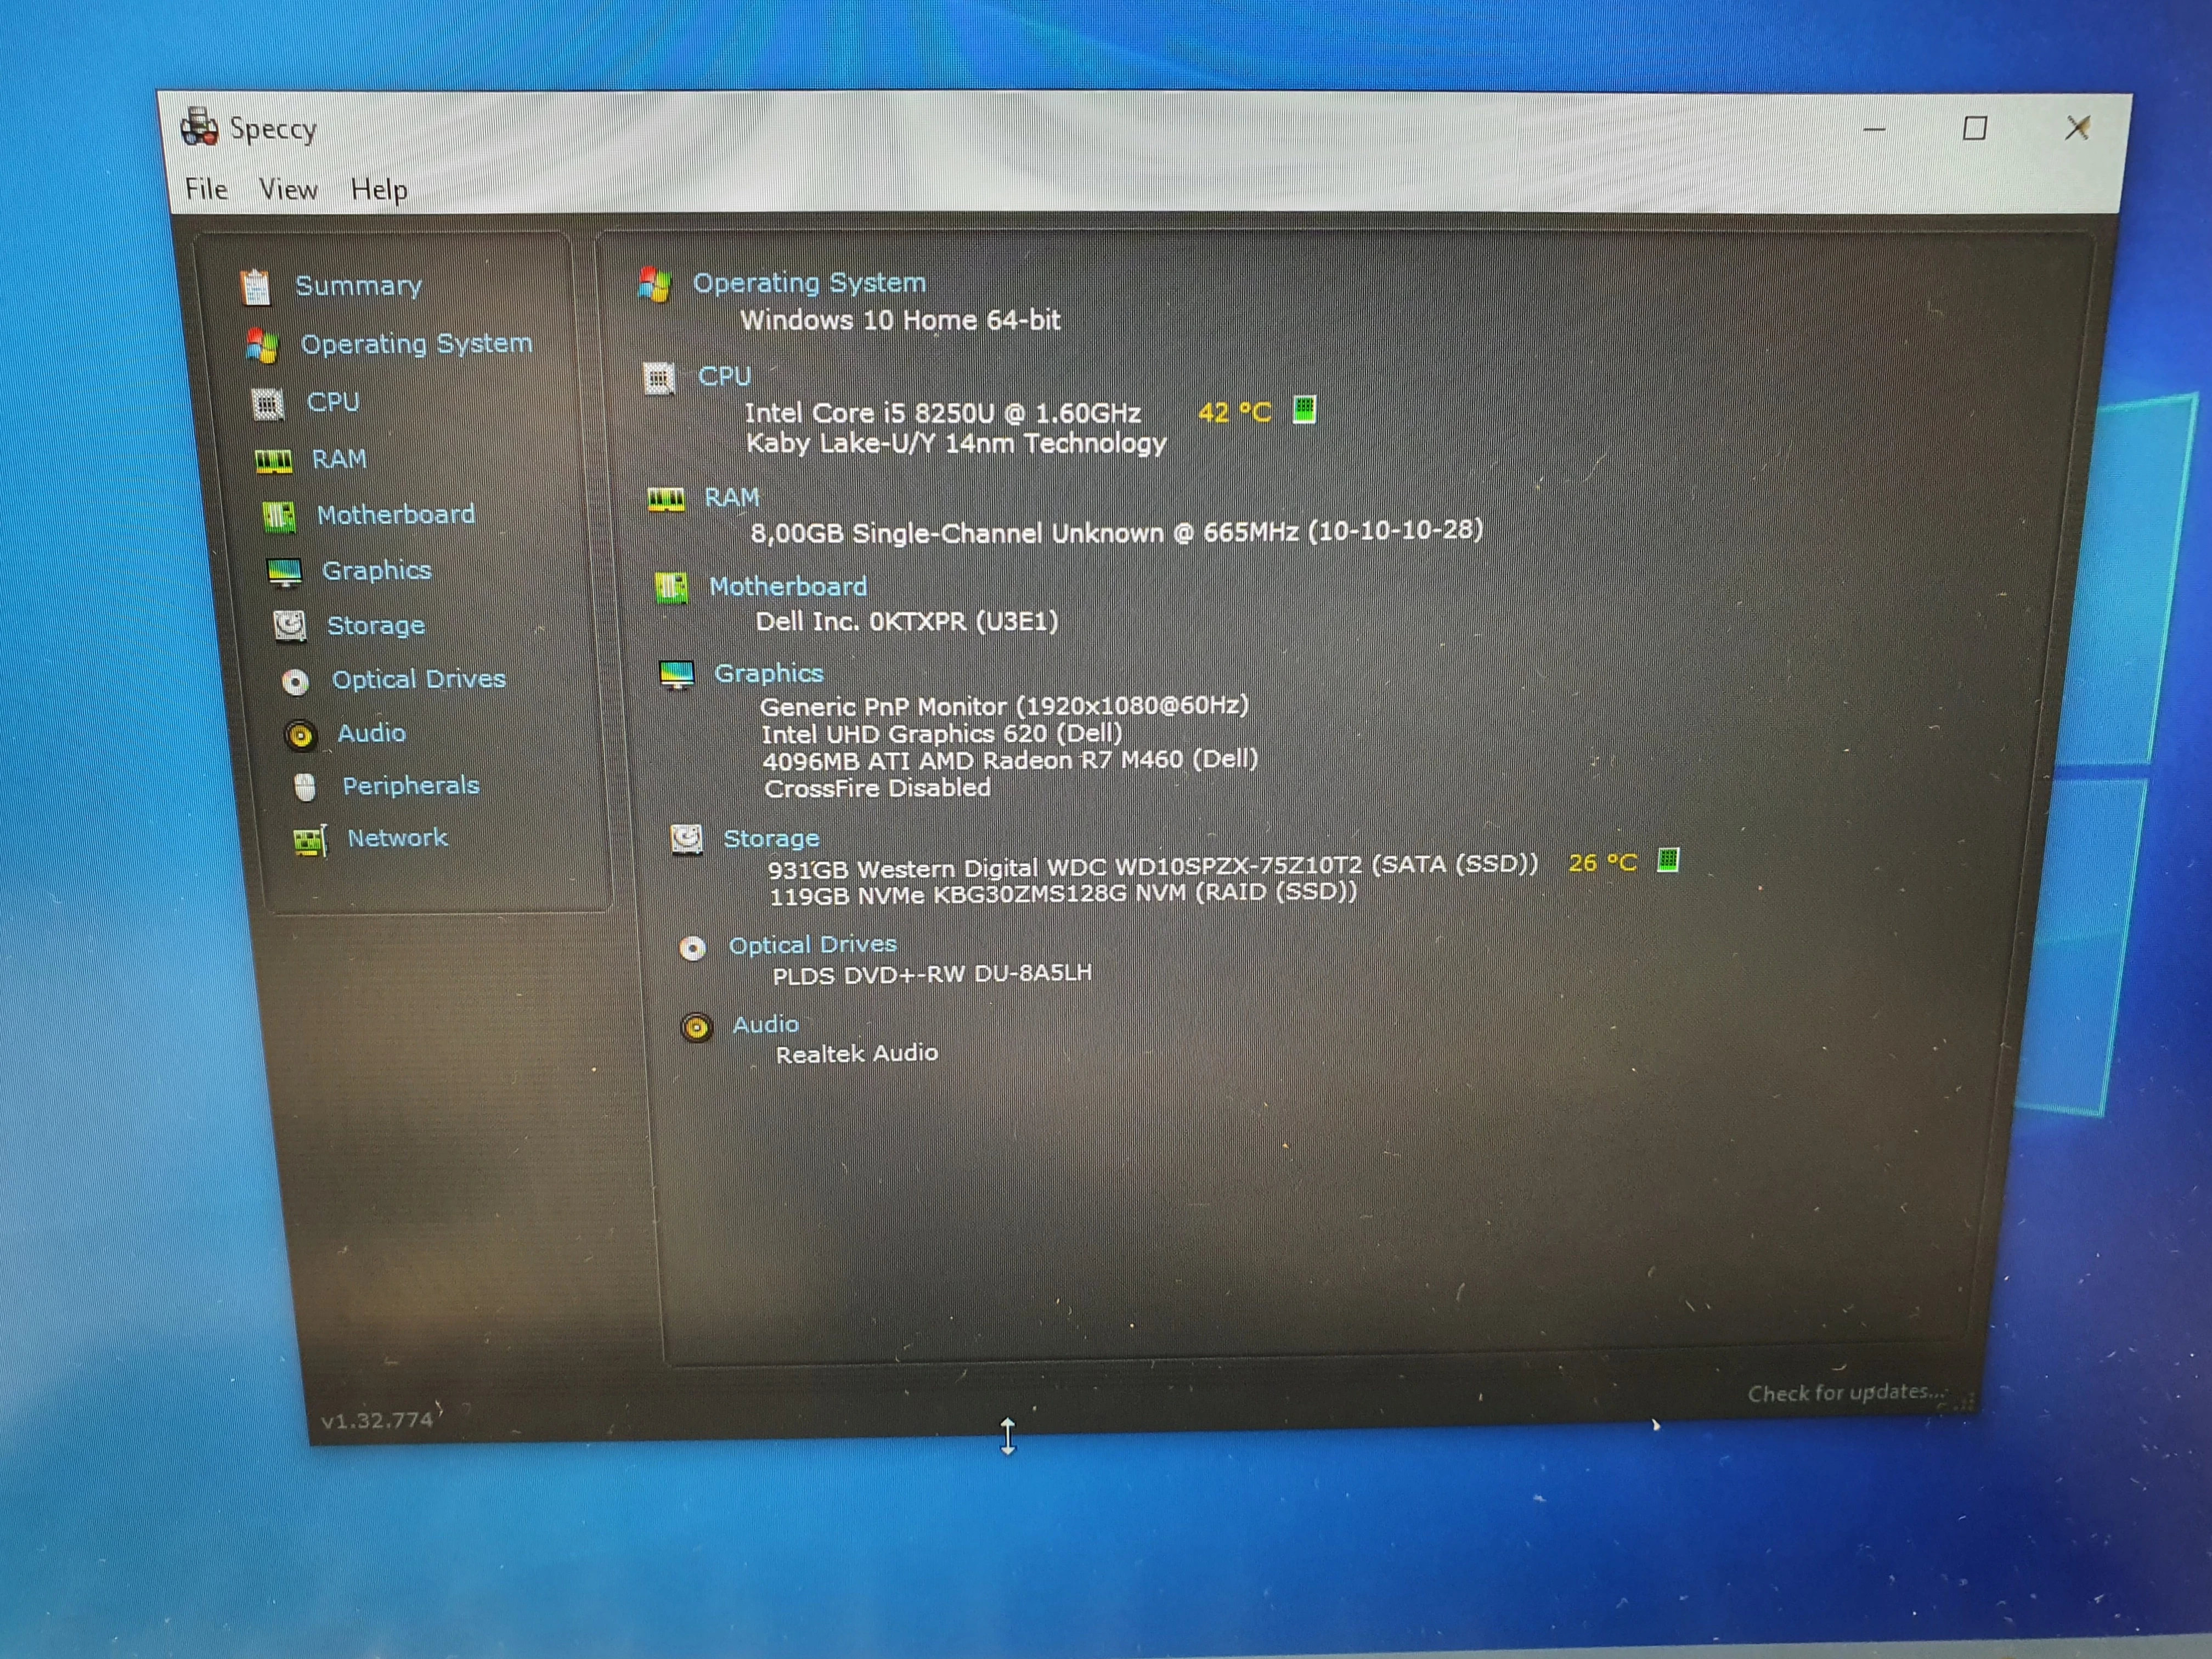This screenshot has height=1659, width=2212.
Task: Click the green storage temperature indicator icon
Action: (1667, 859)
